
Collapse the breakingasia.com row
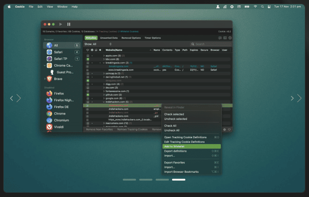(x=104, y=63)
